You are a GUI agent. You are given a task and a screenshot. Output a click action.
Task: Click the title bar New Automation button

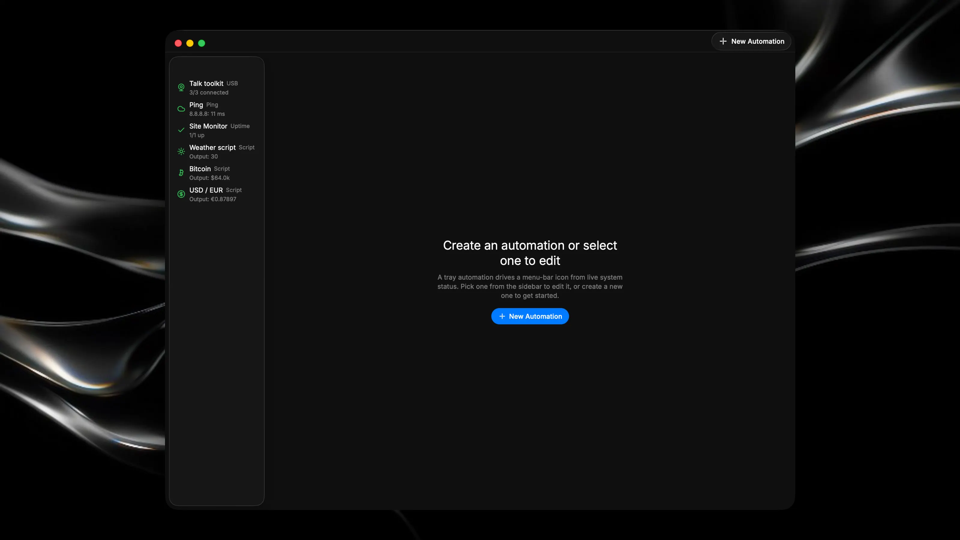[x=751, y=41]
